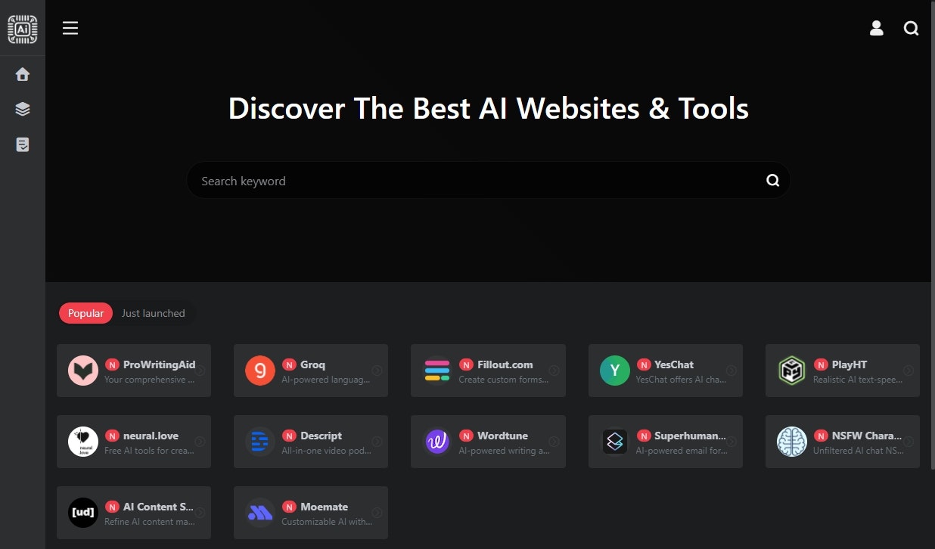Open the user account icon
This screenshot has height=549, width=935.
click(x=876, y=28)
